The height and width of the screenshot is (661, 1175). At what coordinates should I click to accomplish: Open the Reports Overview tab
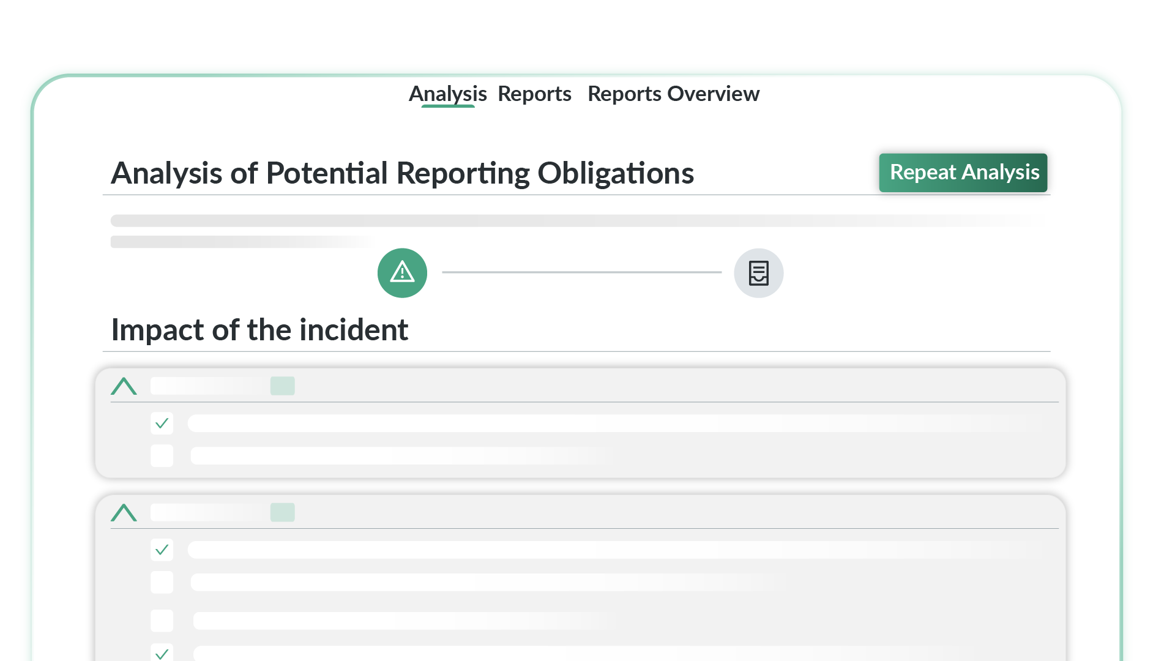pos(673,94)
